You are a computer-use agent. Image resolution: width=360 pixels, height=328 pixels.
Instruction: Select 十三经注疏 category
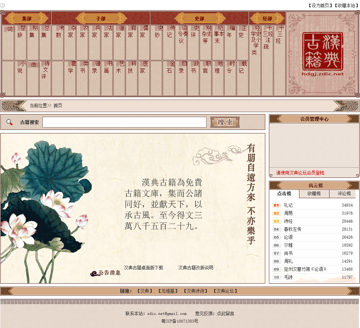point(267,38)
